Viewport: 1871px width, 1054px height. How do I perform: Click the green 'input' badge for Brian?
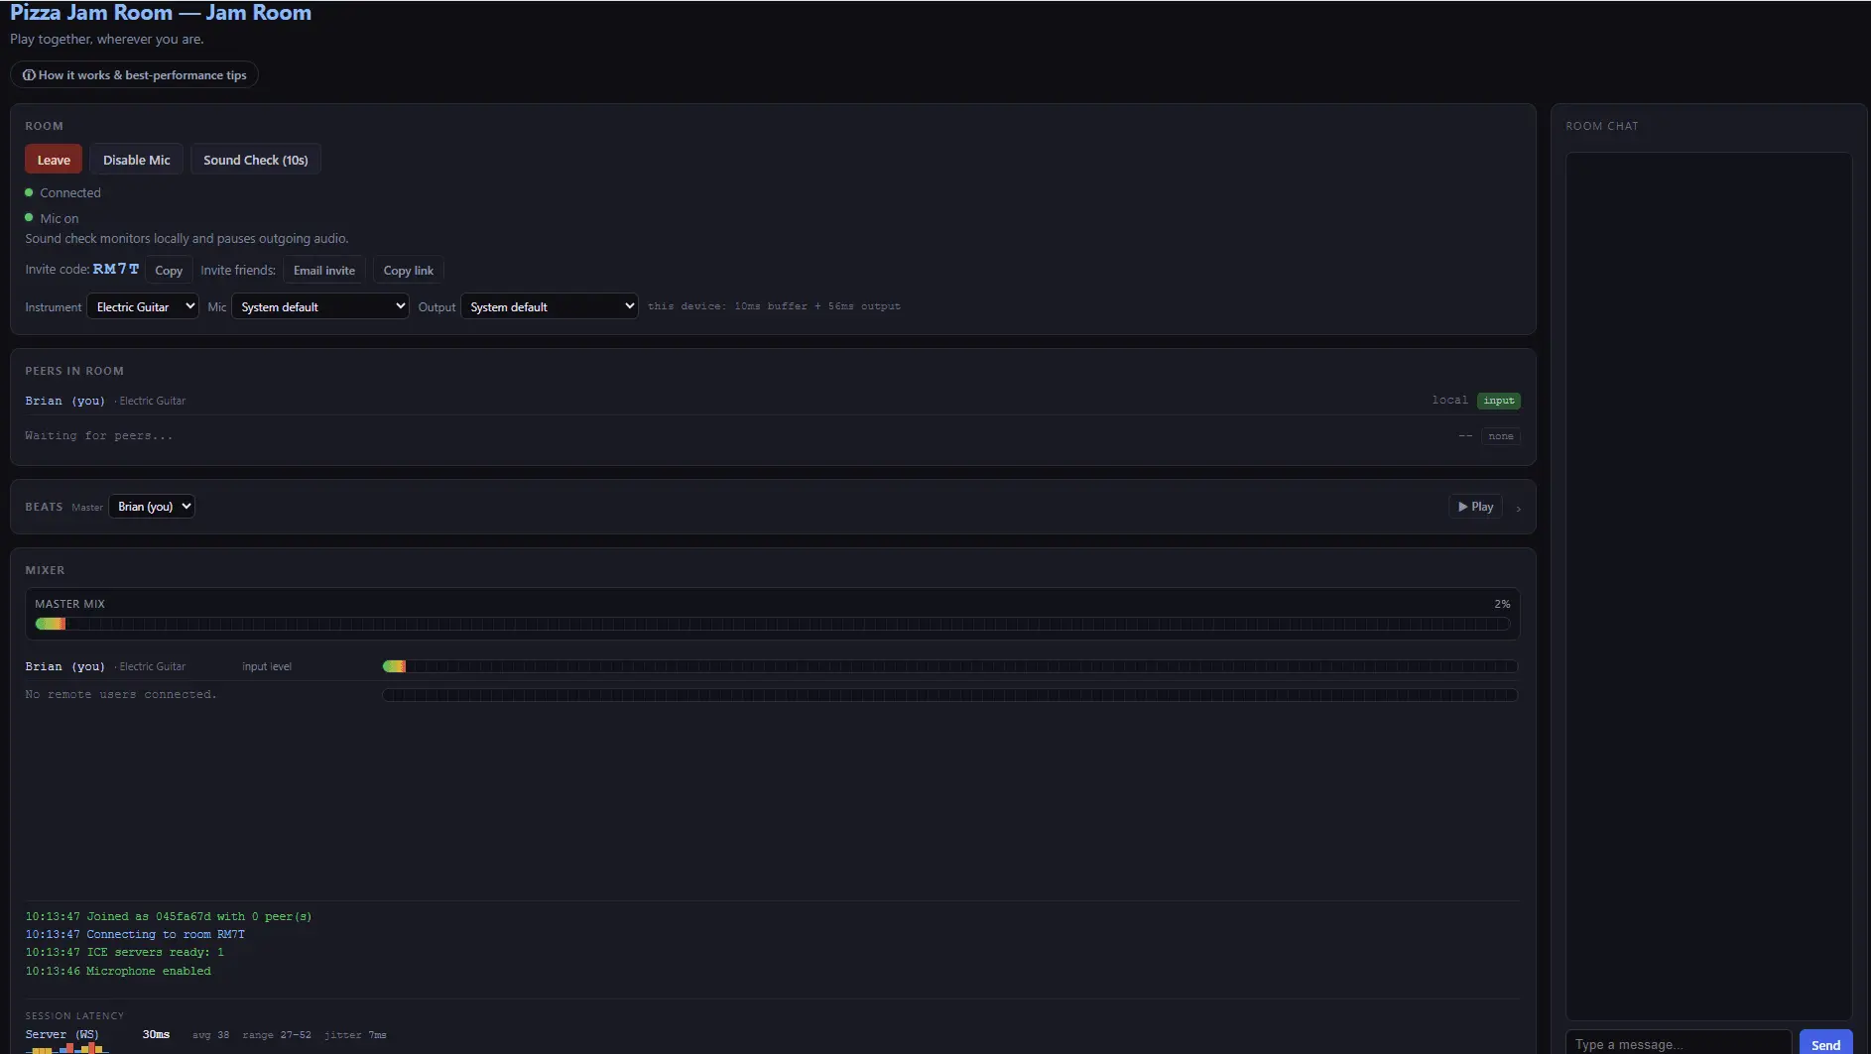click(x=1499, y=401)
